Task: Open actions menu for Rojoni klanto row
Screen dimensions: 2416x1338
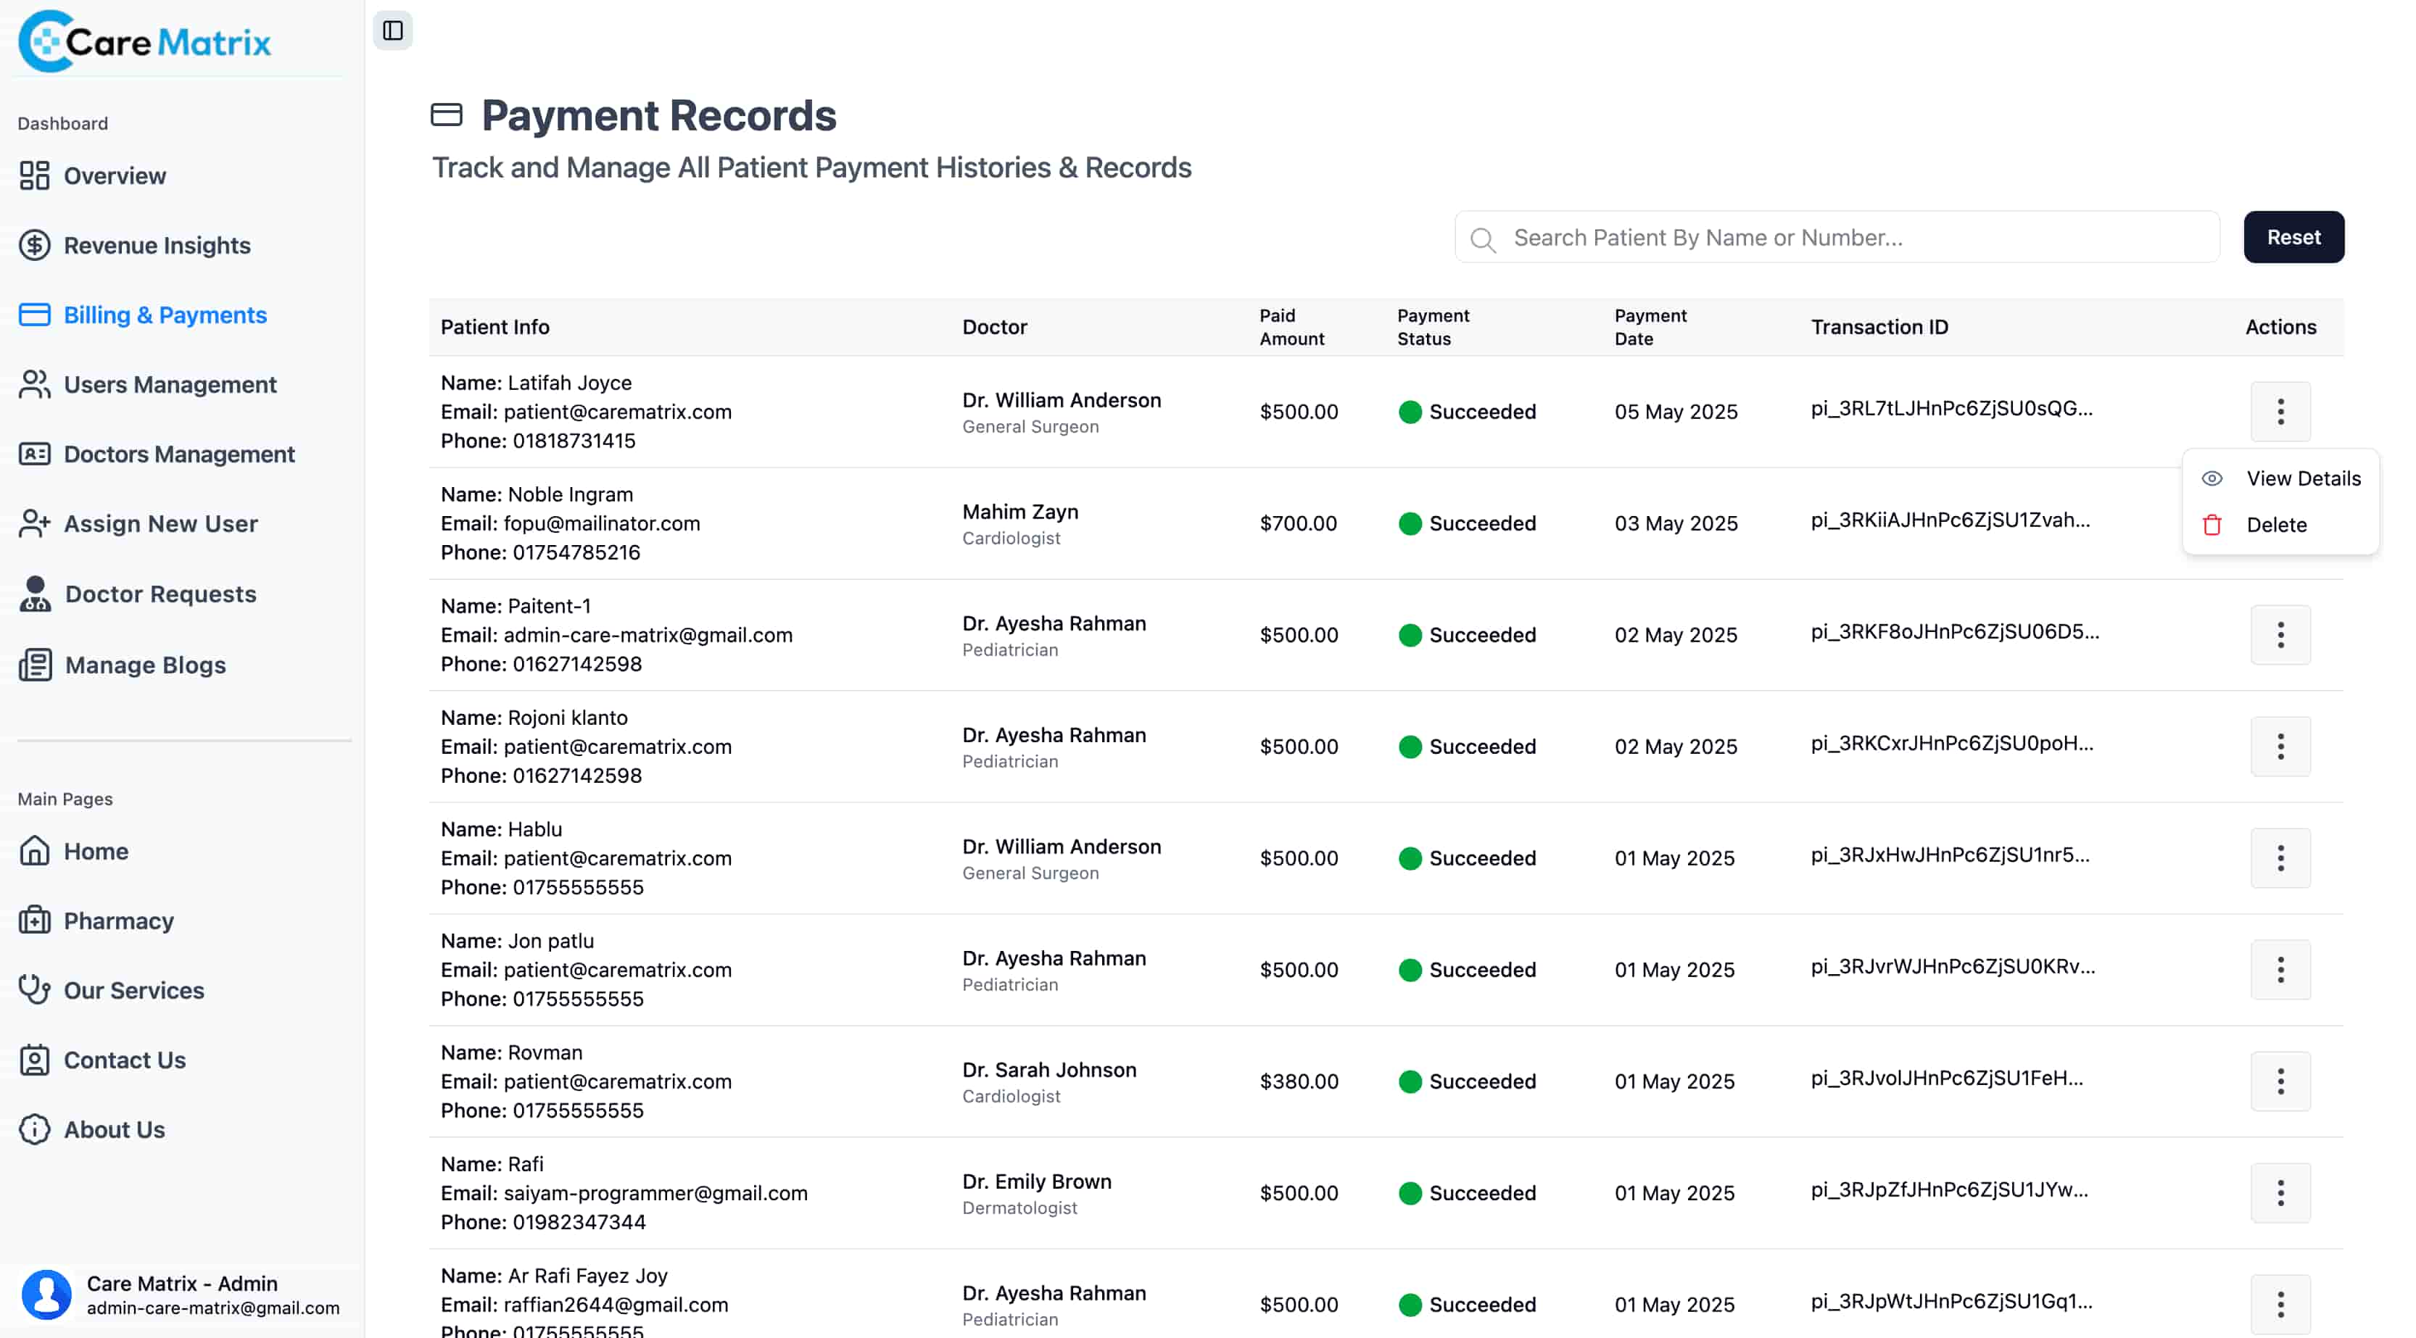Action: coord(2280,747)
